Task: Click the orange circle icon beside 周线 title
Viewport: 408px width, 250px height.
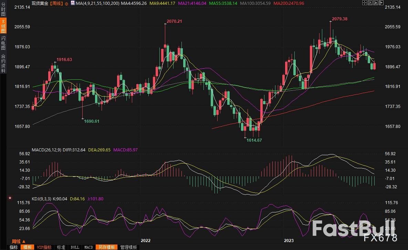Action: tap(66, 3)
